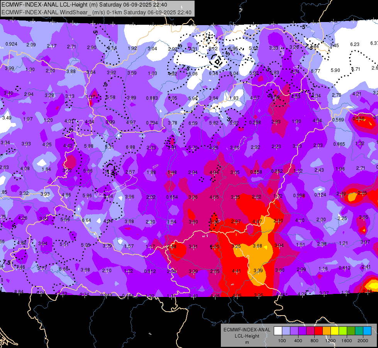Viewport: 378px width, 348px height.
Task: Select the orange legend color swatch
Action: tap(327, 331)
